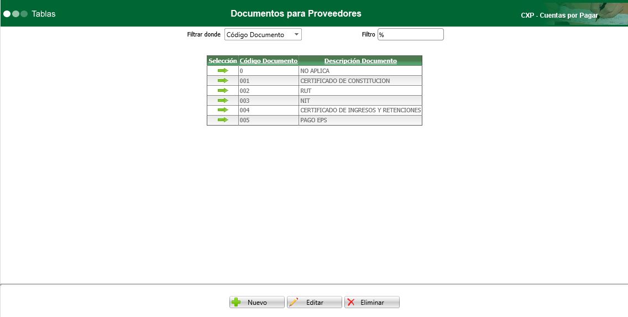
Task: Click CERTIFICADO DE INGRESOS Y RETENCIONES cell
Action: pyautogui.click(x=360, y=110)
